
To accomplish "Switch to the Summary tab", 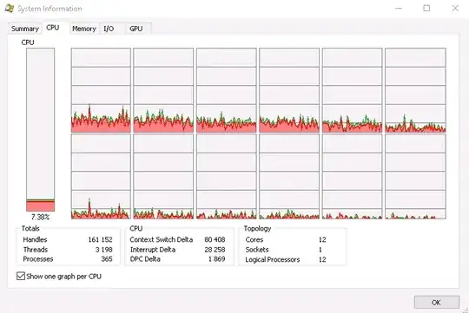I will click(25, 29).
